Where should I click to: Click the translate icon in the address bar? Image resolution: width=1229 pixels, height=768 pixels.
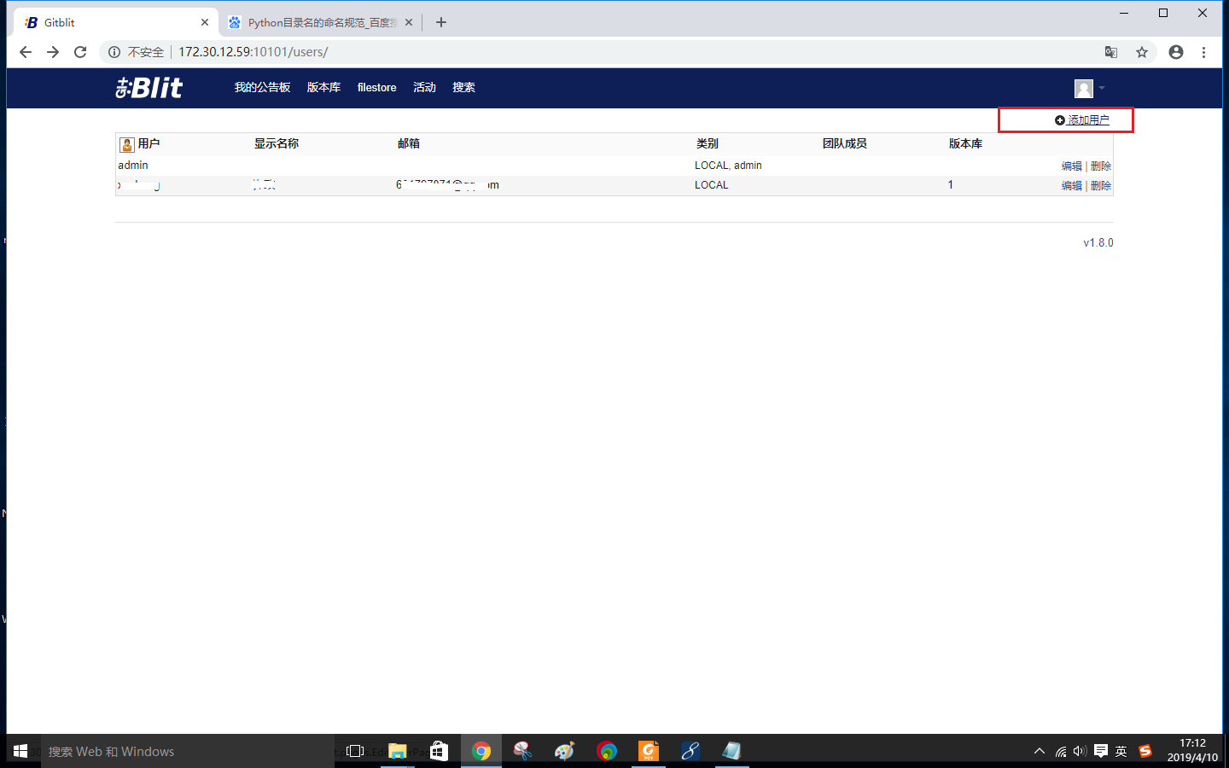[1110, 51]
